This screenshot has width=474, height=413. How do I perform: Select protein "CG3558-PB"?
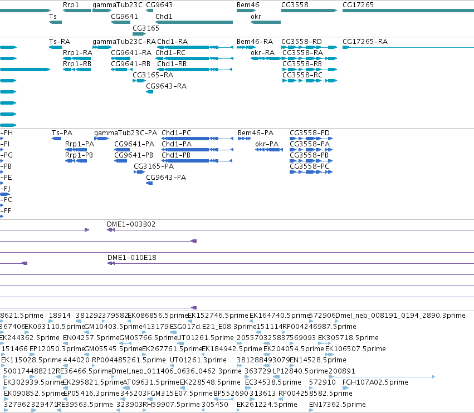309,155
